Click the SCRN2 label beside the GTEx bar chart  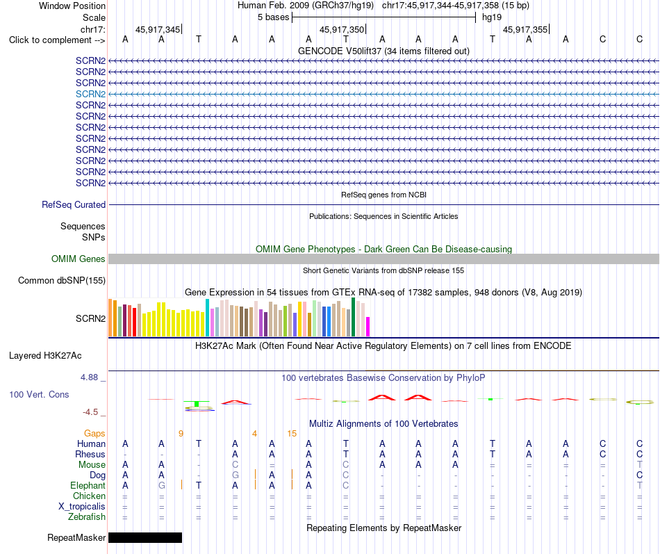[90, 318]
